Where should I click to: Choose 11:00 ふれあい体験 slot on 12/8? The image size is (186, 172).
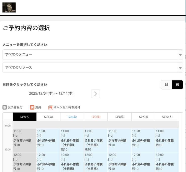[119, 140]
